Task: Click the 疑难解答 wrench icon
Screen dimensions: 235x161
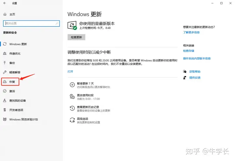Action: 5,72
